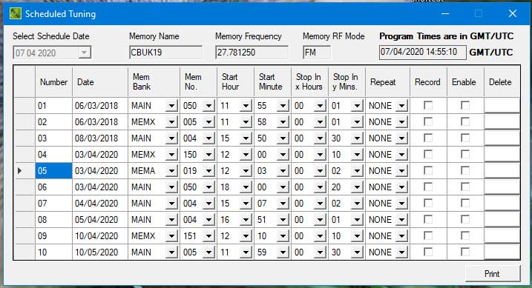The height and width of the screenshot is (288, 532).
Task: Open Repeat NONE dropdown in row 01
Action: [401, 106]
